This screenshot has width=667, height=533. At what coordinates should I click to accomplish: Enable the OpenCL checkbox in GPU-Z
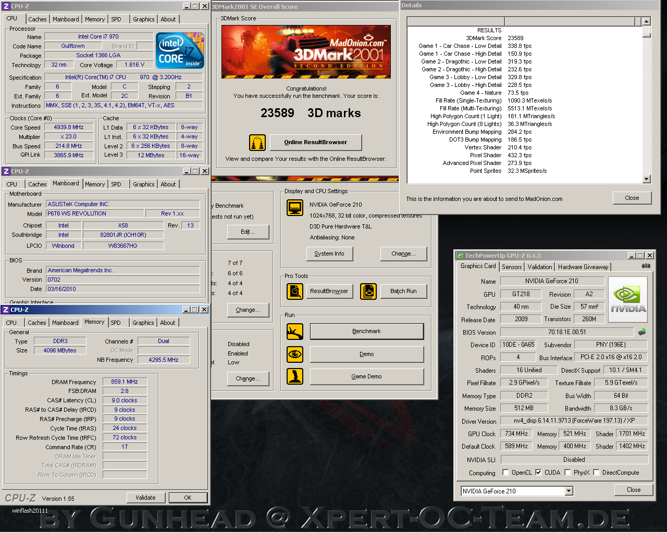coord(505,473)
